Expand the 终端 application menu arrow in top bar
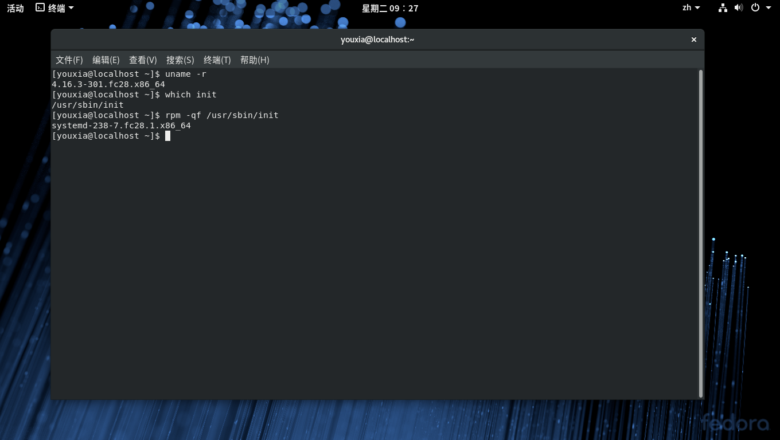 [x=71, y=8]
